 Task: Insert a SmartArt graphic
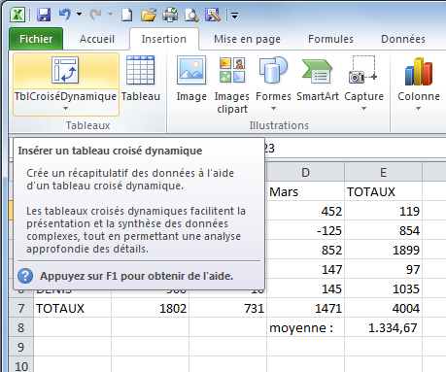[x=318, y=80]
